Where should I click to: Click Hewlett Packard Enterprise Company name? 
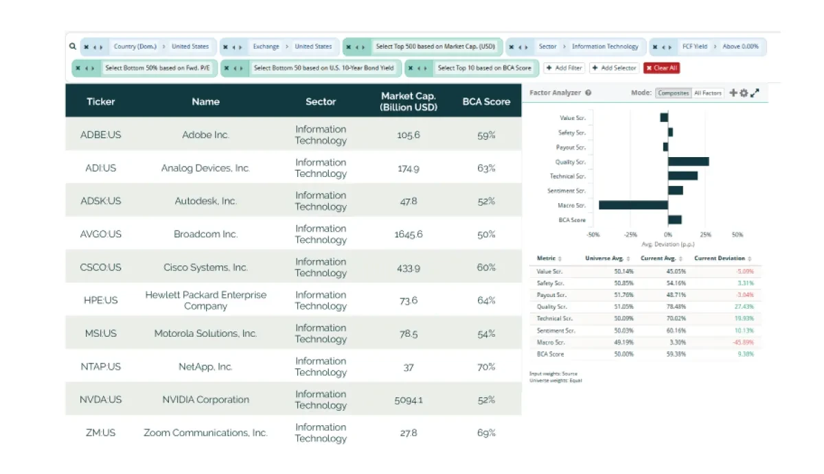205,300
